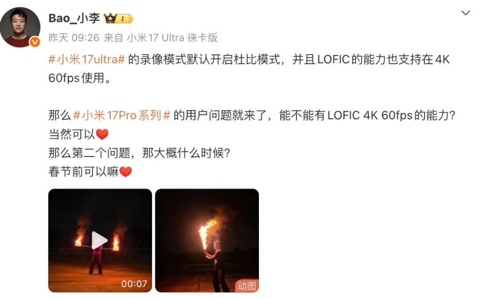Click the crown VIP level badge
Image resolution: width=484 pixels, height=299 pixels.
click(118, 18)
